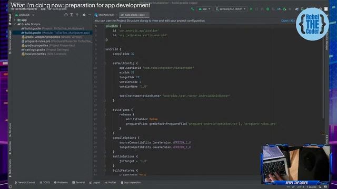Screen dimensions: 337x189
Task: Select settings.gradle file
Action: coord(45,50)
